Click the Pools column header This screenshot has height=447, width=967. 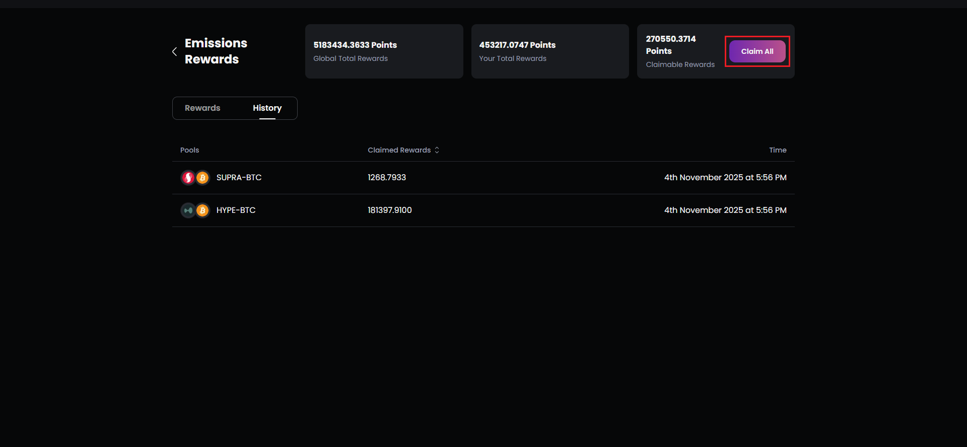pyautogui.click(x=189, y=150)
